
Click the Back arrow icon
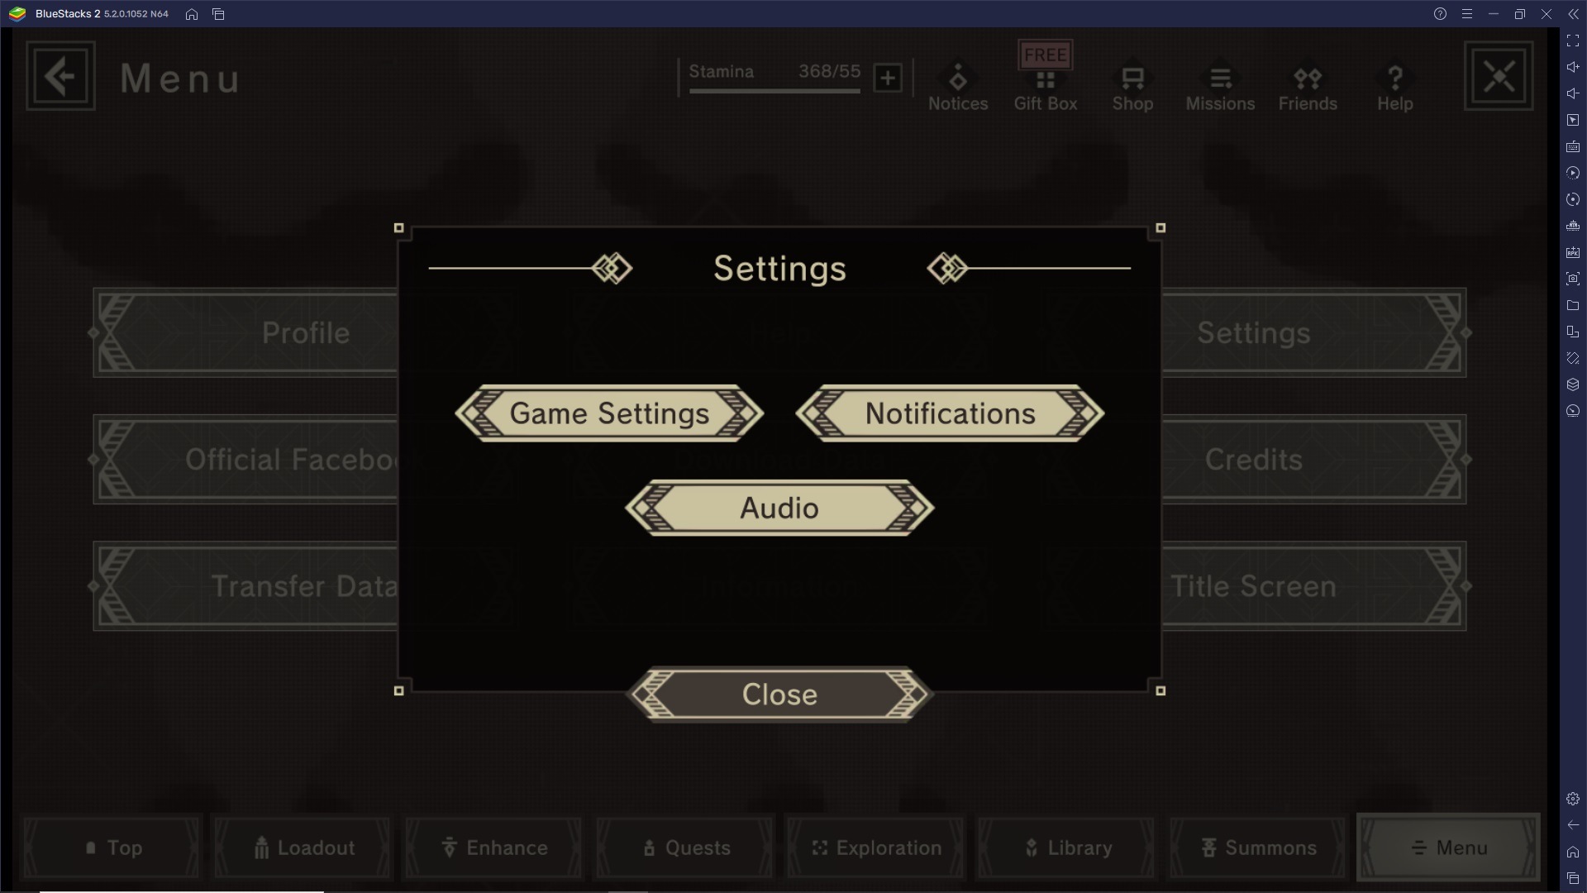pyautogui.click(x=60, y=76)
